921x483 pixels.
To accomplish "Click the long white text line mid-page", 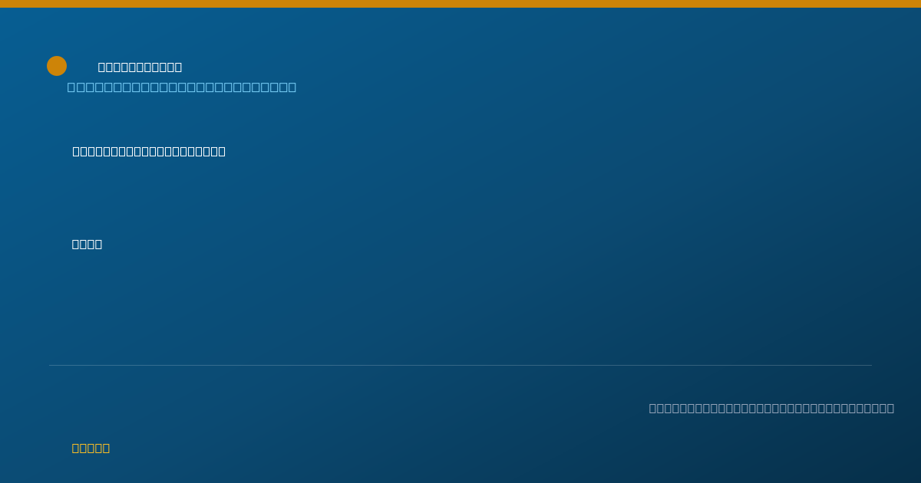I will coord(149,152).
